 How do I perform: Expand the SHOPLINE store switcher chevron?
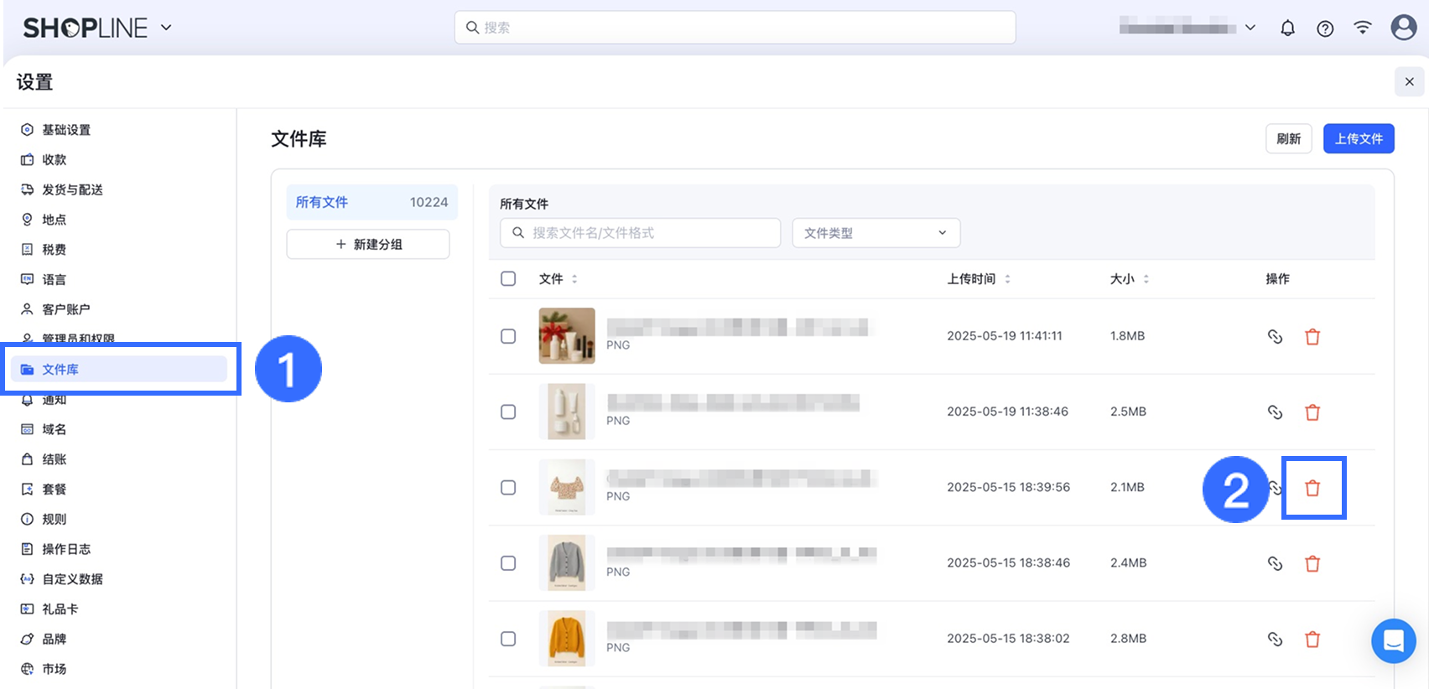pyautogui.click(x=166, y=28)
